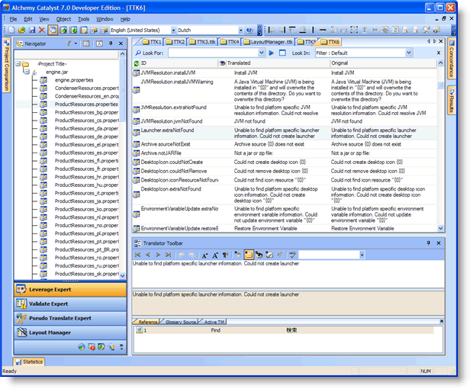
Task: Open the Pseudo Translate Expert
Action: [70, 318]
